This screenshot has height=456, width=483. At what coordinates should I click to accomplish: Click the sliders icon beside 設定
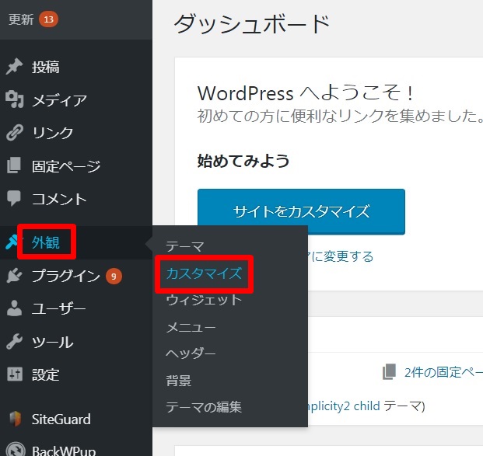(15, 374)
